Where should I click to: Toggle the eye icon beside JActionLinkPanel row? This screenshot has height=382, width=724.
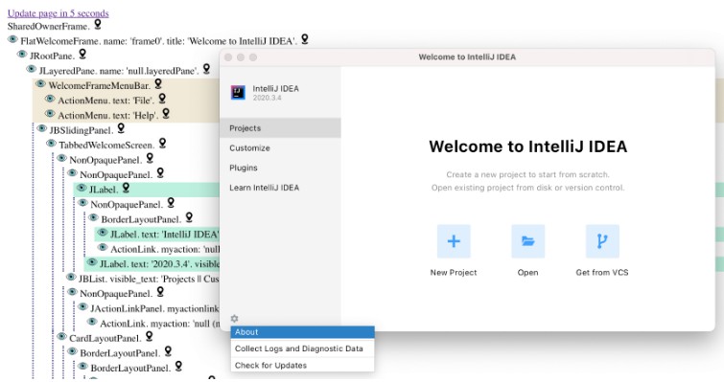tap(83, 307)
